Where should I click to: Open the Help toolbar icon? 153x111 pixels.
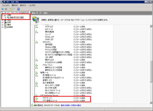pos(18,9)
